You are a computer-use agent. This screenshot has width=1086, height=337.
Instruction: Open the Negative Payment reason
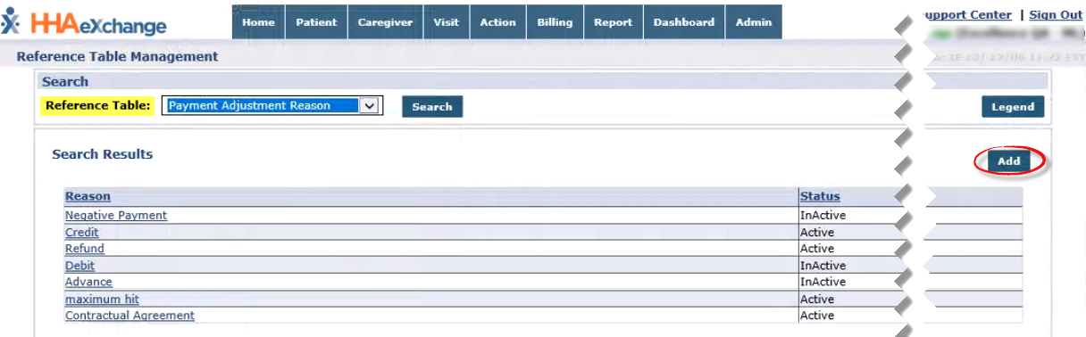click(116, 216)
